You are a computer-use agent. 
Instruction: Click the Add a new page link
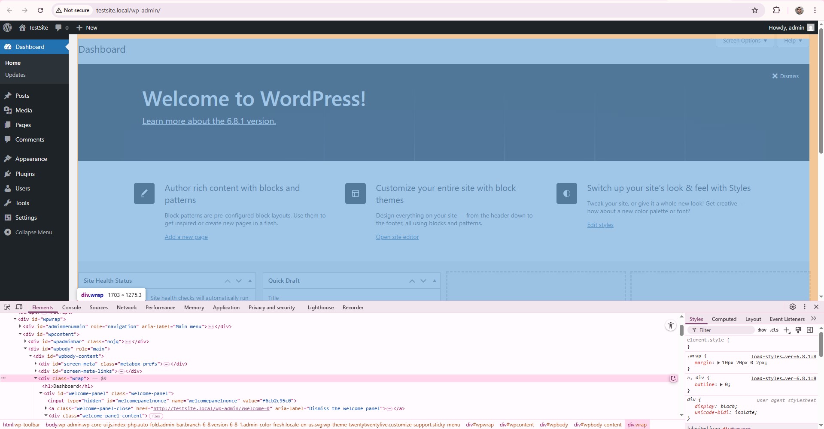point(186,237)
